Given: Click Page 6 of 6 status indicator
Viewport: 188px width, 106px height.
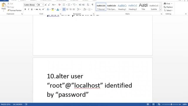Looking at the screenshot, I should [x=6, y=104].
